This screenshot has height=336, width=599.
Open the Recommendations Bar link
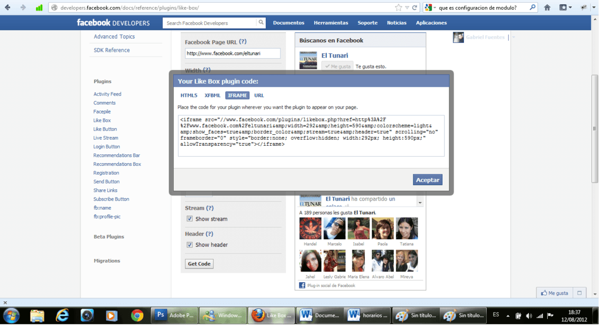click(x=117, y=155)
